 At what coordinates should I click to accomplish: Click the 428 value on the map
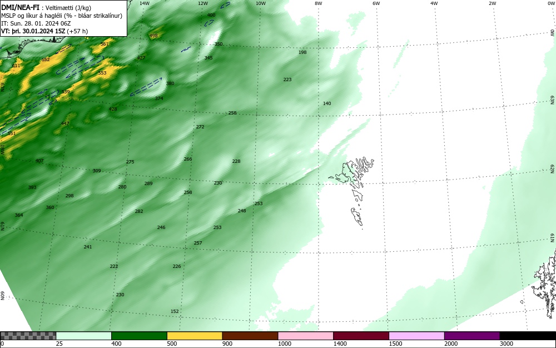tap(113, 109)
